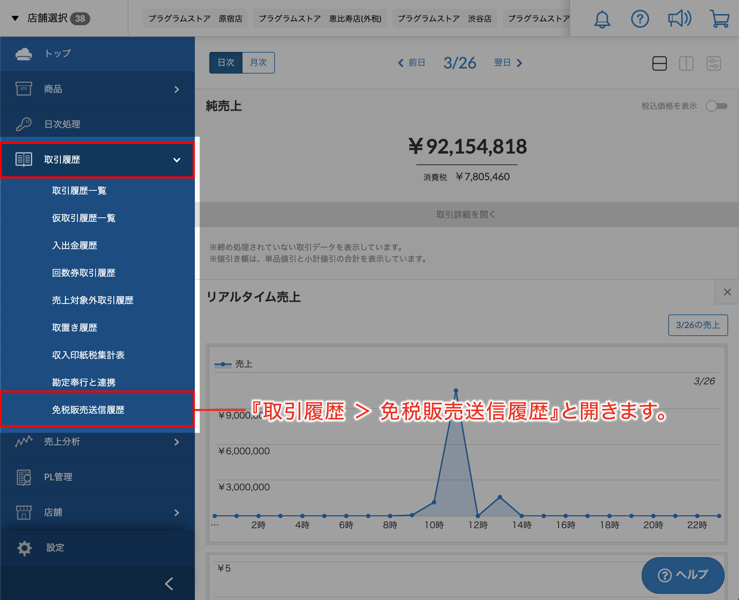Close the リアルタイム売上 panel with X
This screenshot has height=600, width=739.
[x=727, y=292]
